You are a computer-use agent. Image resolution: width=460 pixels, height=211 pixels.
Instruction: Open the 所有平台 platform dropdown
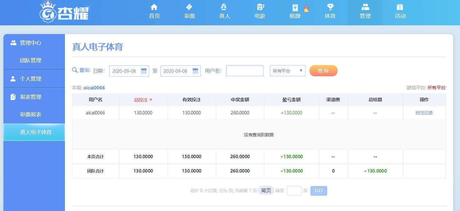(x=288, y=71)
